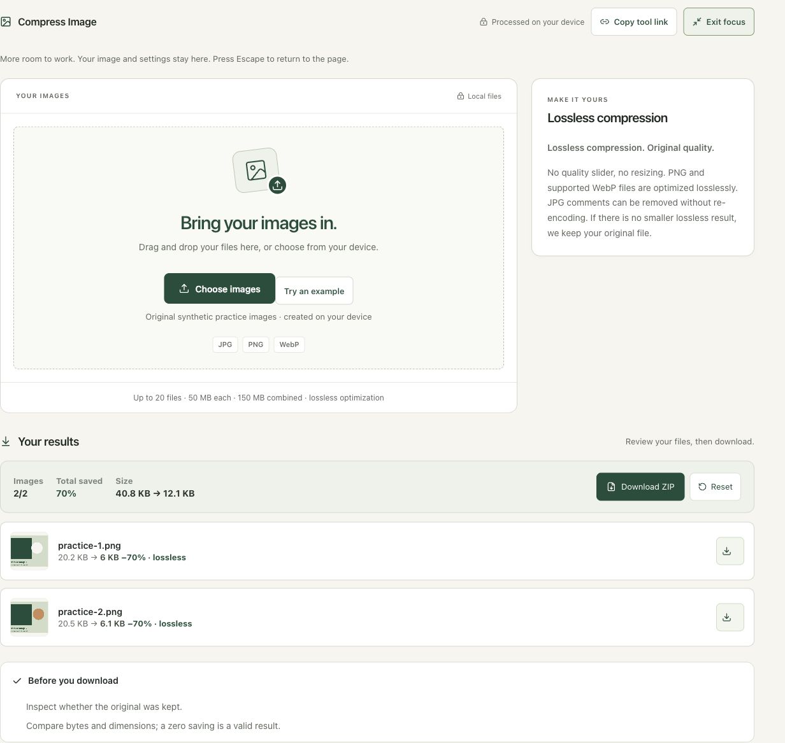The width and height of the screenshot is (785, 743).
Task: Click the Compare bytes and dimensions line
Action: click(x=153, y=726)
